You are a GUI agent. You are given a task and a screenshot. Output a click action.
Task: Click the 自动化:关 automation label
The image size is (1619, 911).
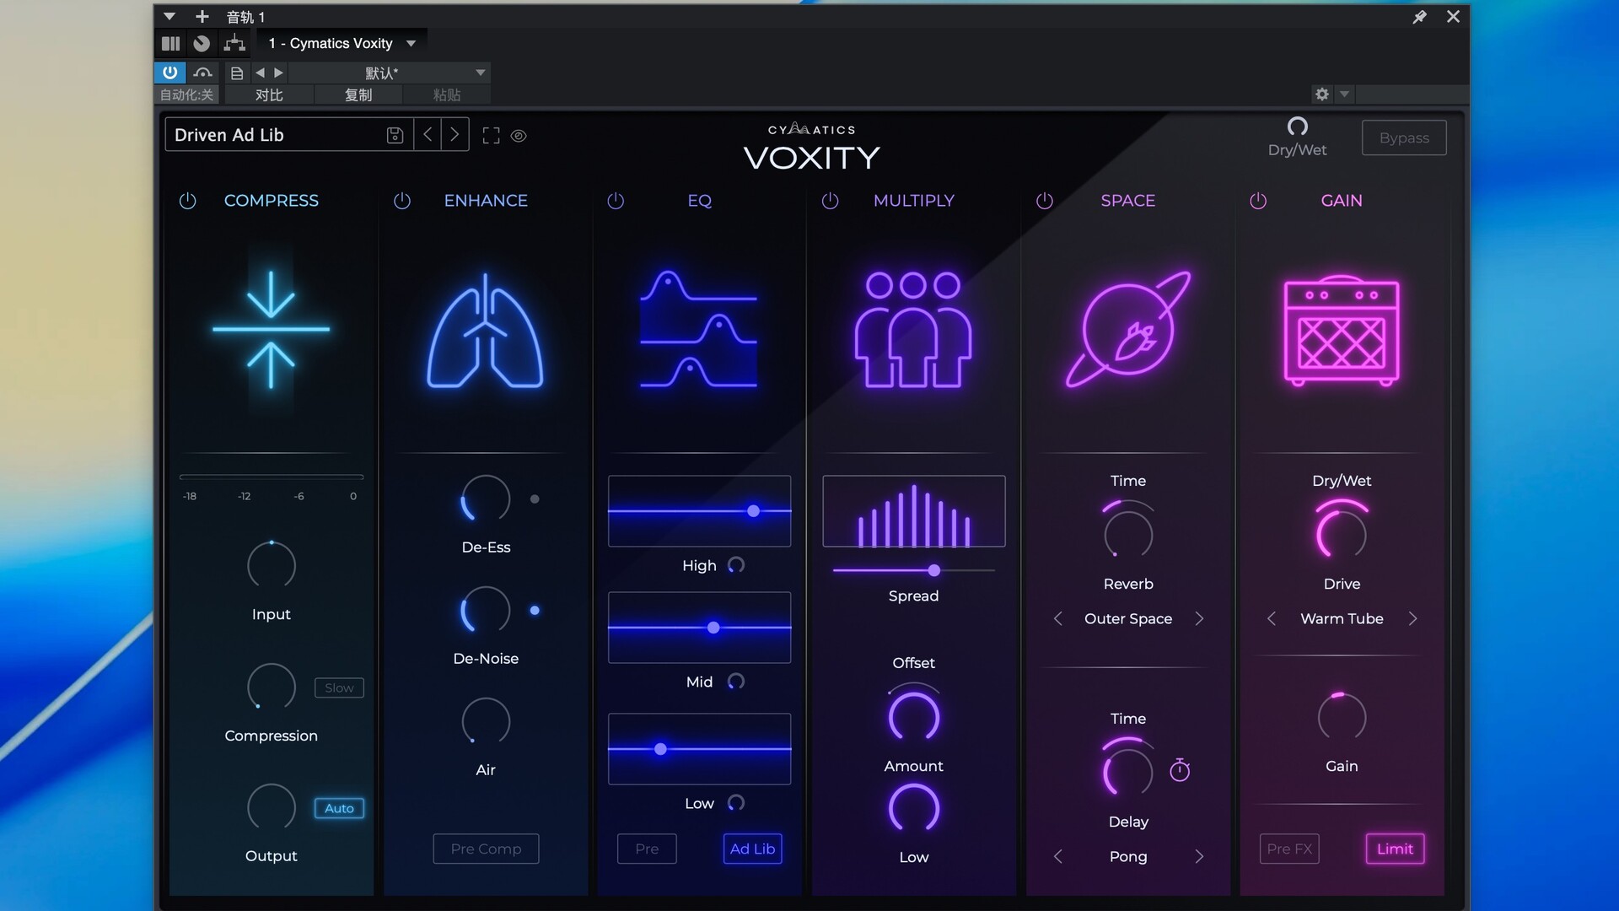tap(186, 94)
